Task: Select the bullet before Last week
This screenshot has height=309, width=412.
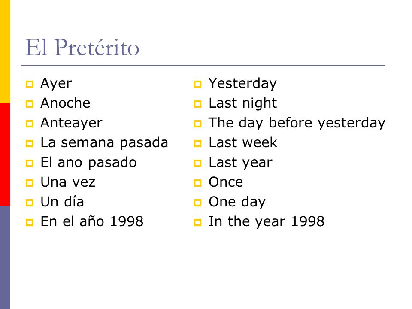Action: click(197, 143)
